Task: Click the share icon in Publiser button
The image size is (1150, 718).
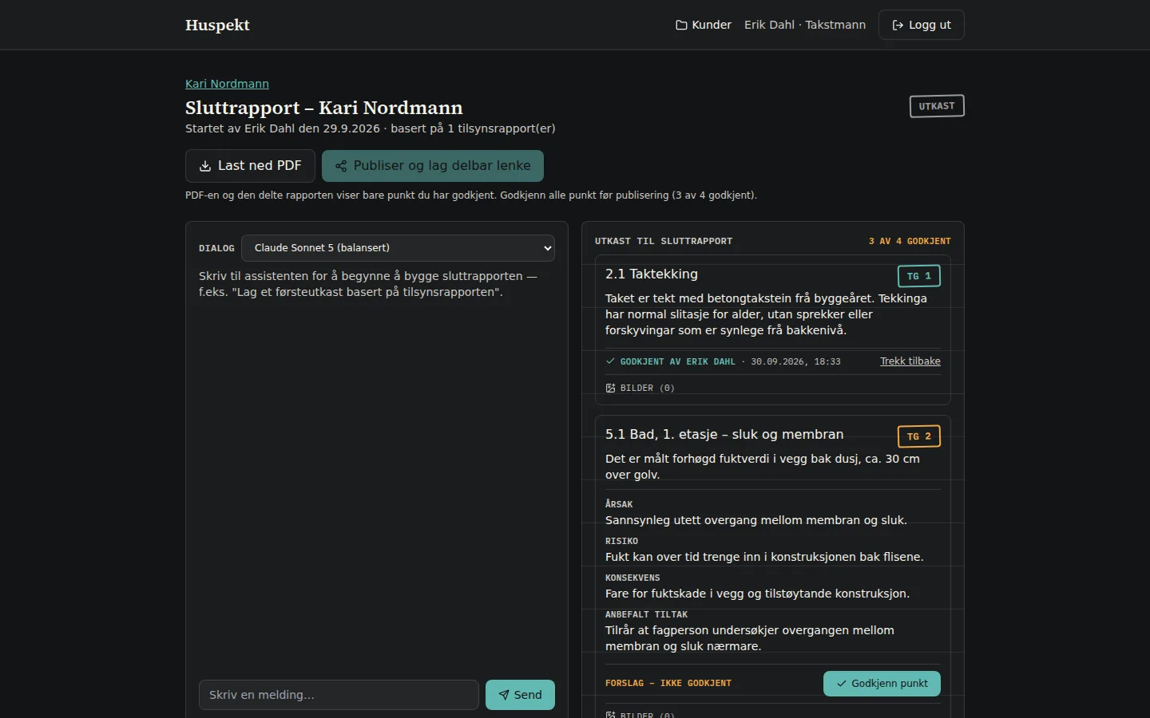Action: (x=341, y=166)
